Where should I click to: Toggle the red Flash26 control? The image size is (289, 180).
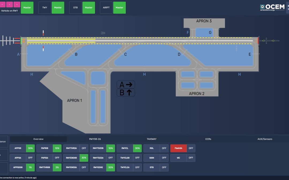183,148
